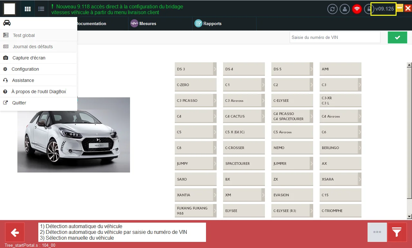The image size is (412, 248).
Task: Select the C-TRIOMPHE vehicle button
Action: click(341, 211)
